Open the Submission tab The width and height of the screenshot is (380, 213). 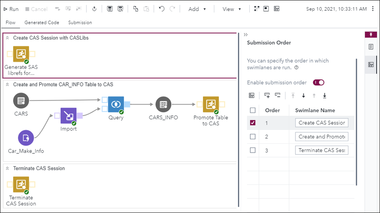tap(80, 22)
